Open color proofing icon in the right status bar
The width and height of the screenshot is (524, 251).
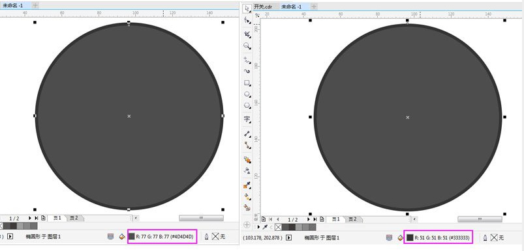389,238
